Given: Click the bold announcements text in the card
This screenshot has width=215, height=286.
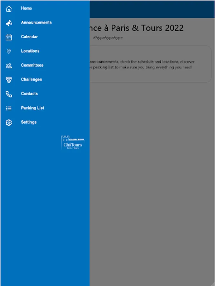Looking at the screenshot, I should 104,62.
